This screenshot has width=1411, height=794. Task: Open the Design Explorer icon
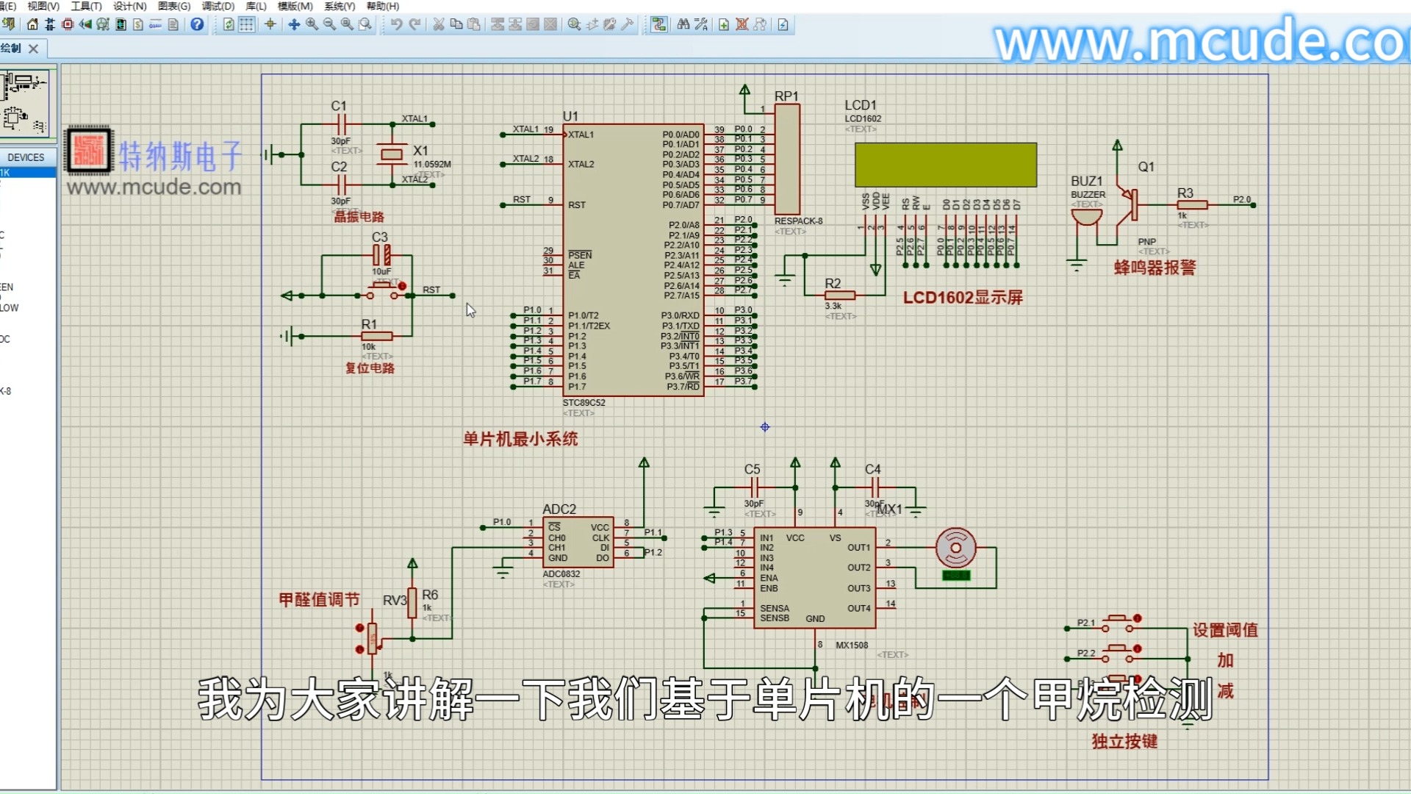coord(121,24)
